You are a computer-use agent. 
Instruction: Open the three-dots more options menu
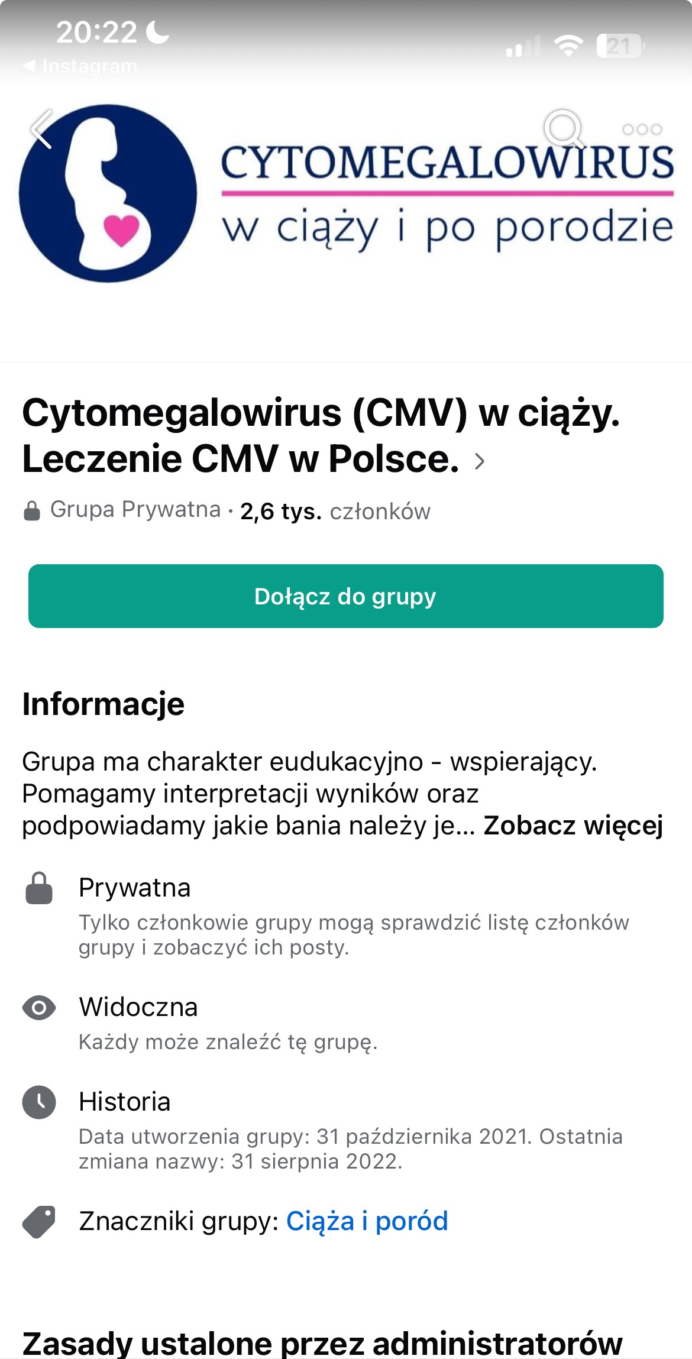tap(642, 129)
